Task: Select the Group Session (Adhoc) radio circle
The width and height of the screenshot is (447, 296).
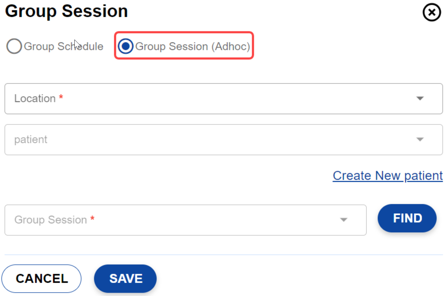Action: (126, 46)
